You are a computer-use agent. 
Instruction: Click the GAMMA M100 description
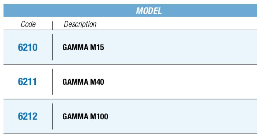(x=85, y=117)
